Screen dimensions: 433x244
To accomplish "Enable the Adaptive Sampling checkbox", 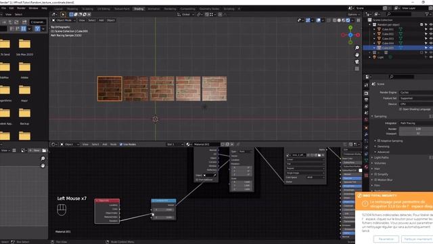I will click(x=379, y=141).
